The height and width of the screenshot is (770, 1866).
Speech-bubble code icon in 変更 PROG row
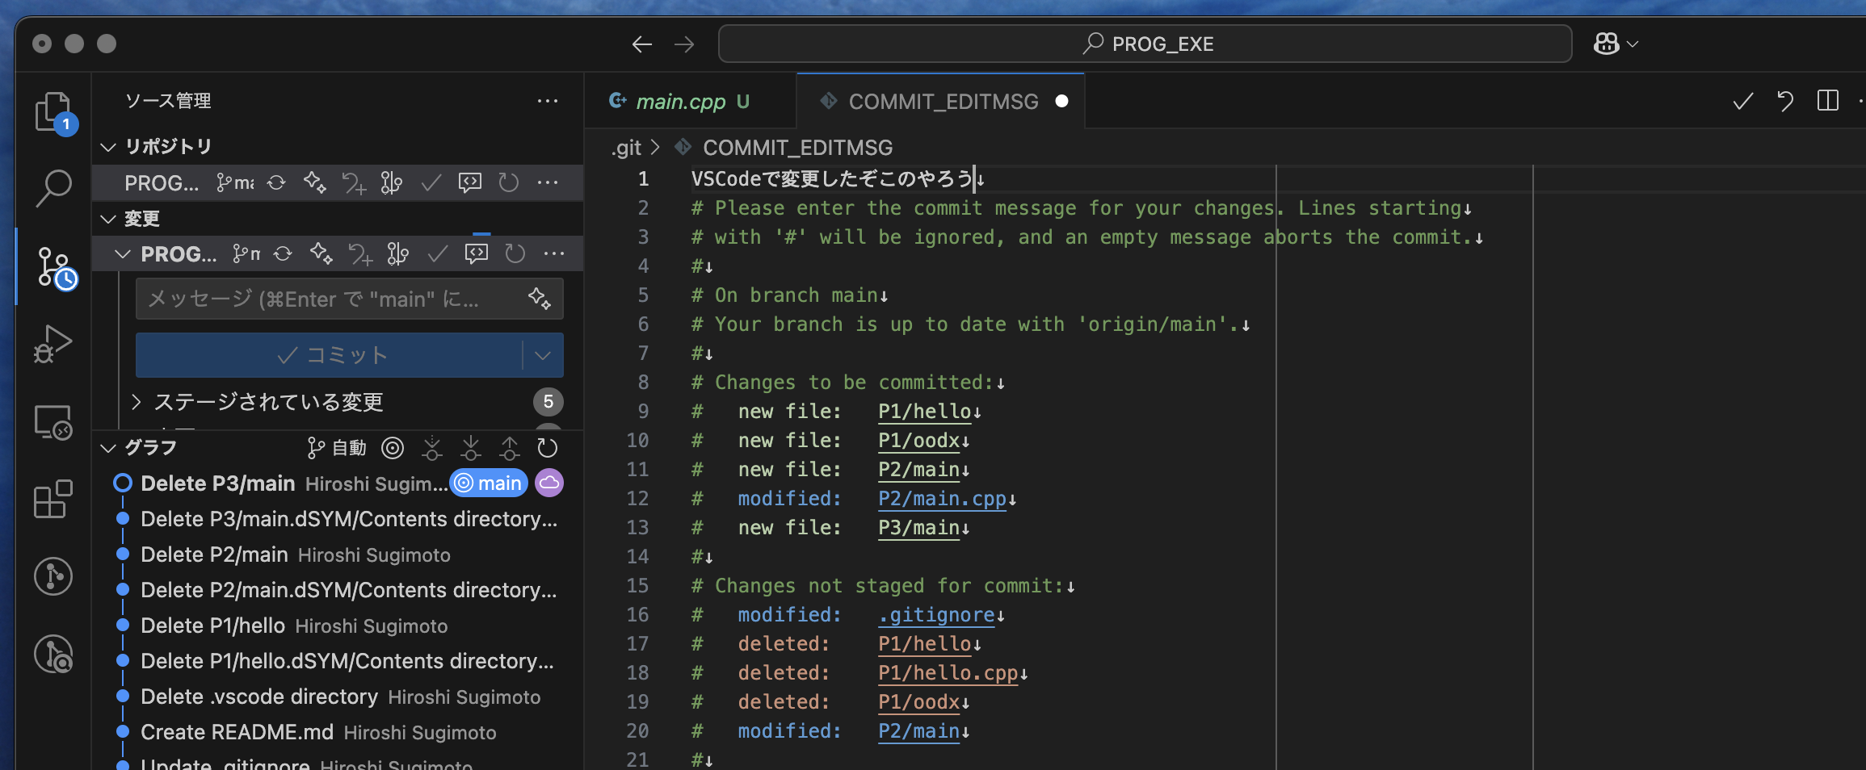pos(477,254)
